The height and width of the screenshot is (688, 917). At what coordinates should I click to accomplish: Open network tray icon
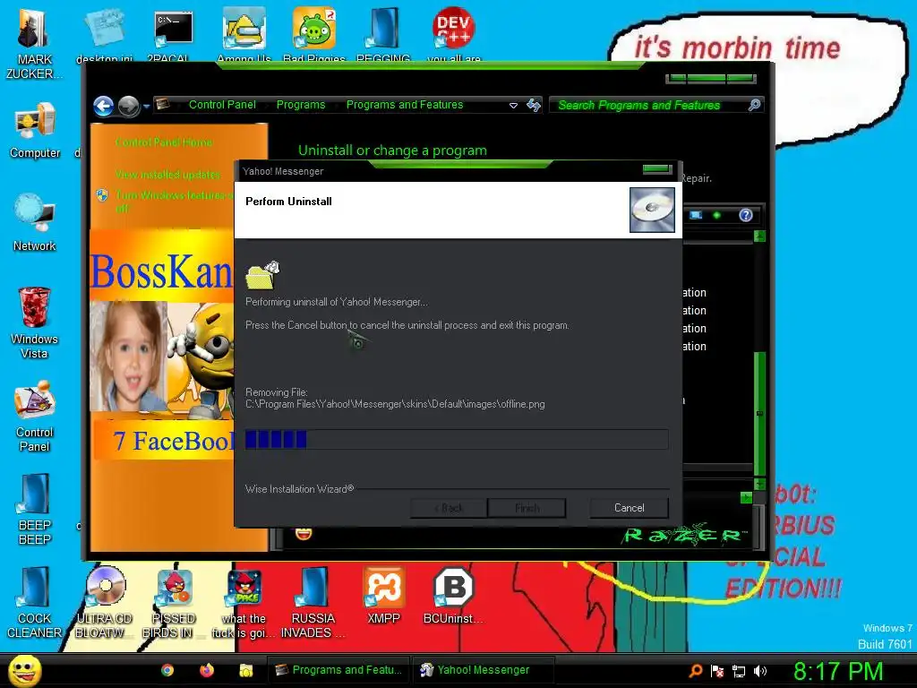click(739, 671)
